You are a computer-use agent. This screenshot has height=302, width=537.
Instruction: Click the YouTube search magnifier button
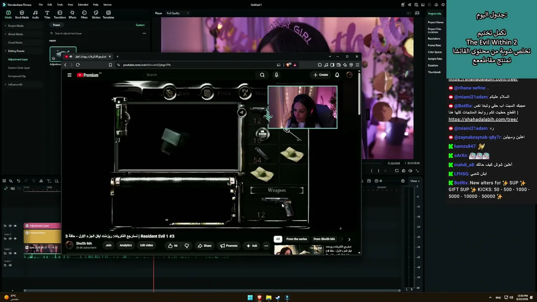point(262,75)
